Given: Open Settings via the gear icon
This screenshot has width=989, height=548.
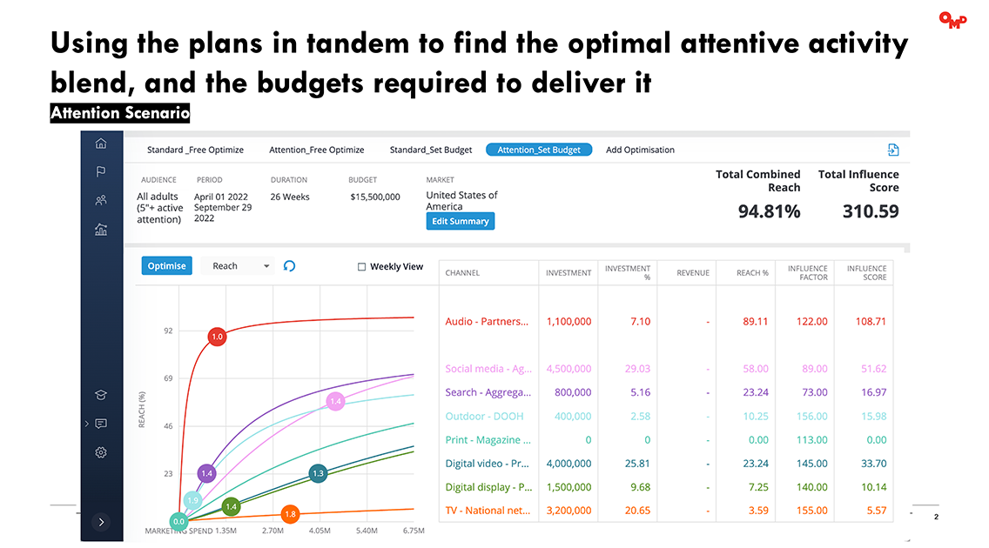Looking at the screenshot, I should tap(100, 452).
